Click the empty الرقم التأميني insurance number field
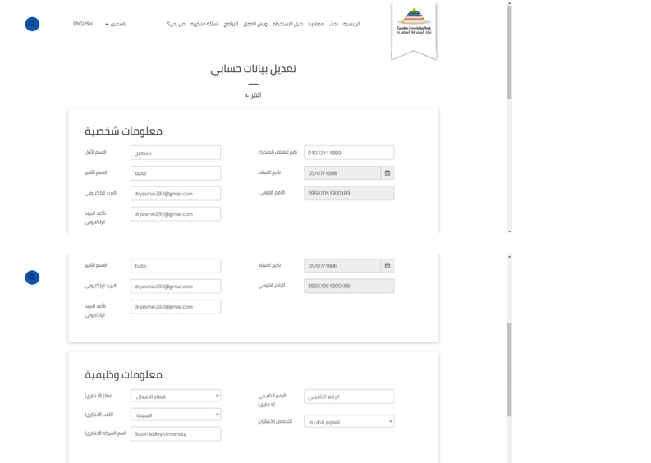The height and width of the screenshot is (463, 651). pos(349,396)
